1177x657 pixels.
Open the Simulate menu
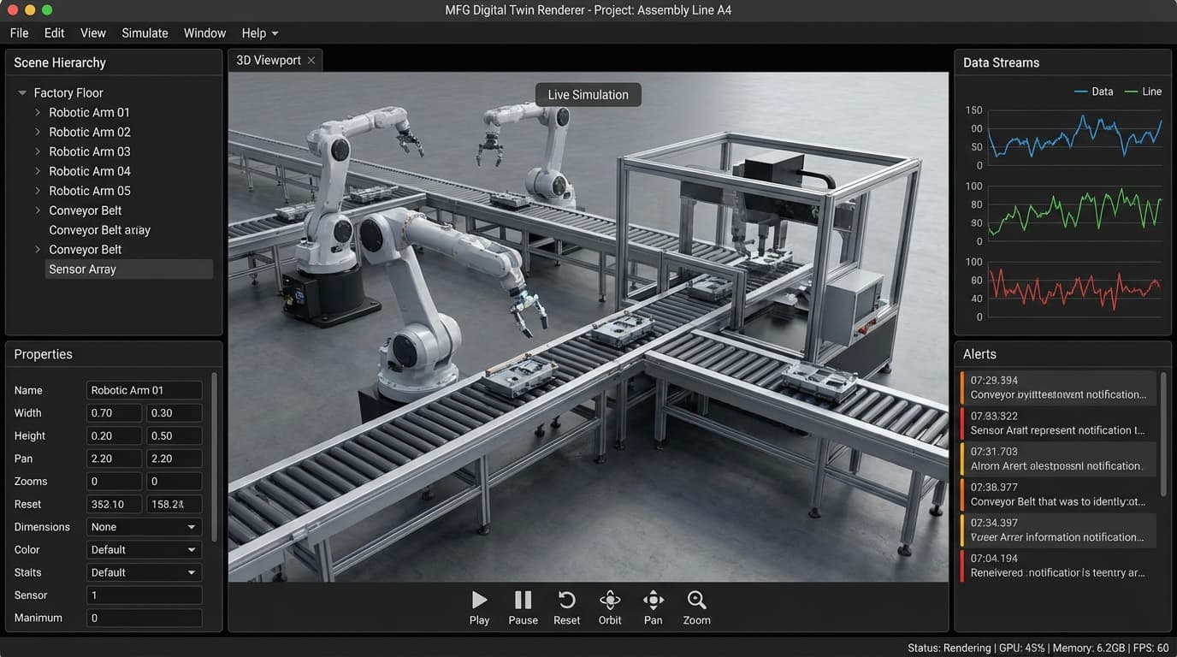[x=145, y=33]
